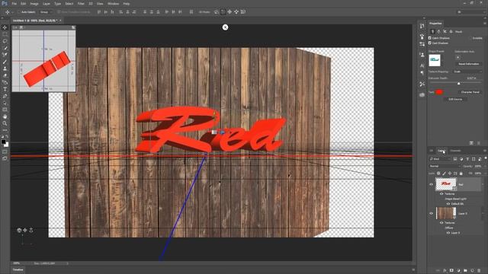Click the 3D Rotate mode icon in options bar
The width and height of the screenshot is (488, 274).
point(217,12)
